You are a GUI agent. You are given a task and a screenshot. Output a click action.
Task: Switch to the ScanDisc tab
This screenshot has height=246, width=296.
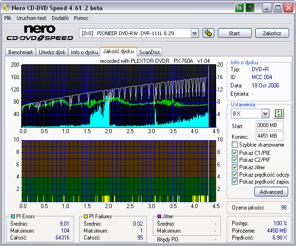pos(150,52)
